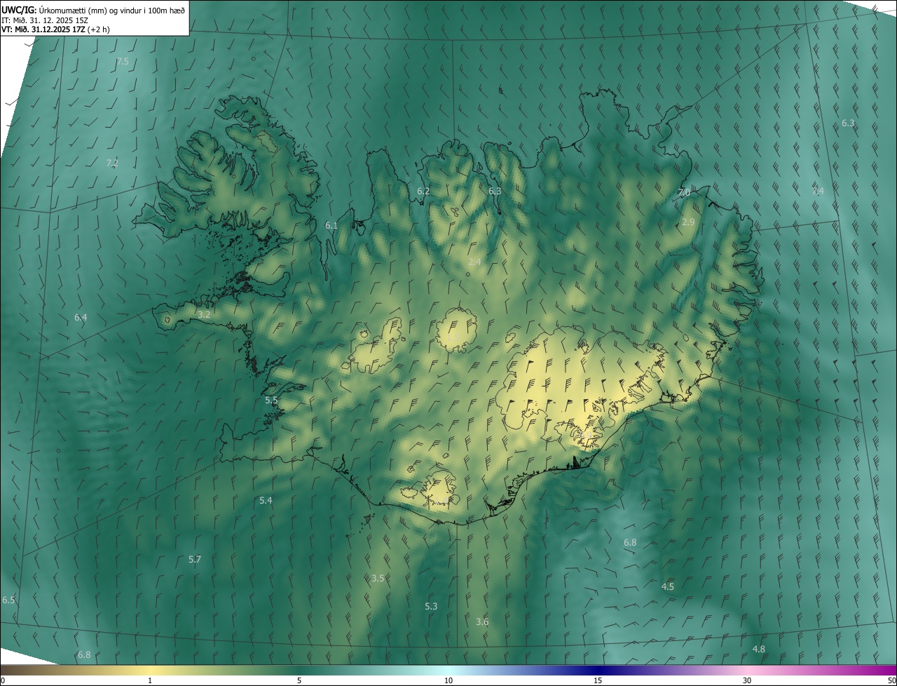Click the 5.4 value label on the map
Screen dimensions: 897x686
pyautogui.click(x=266, y=500)
